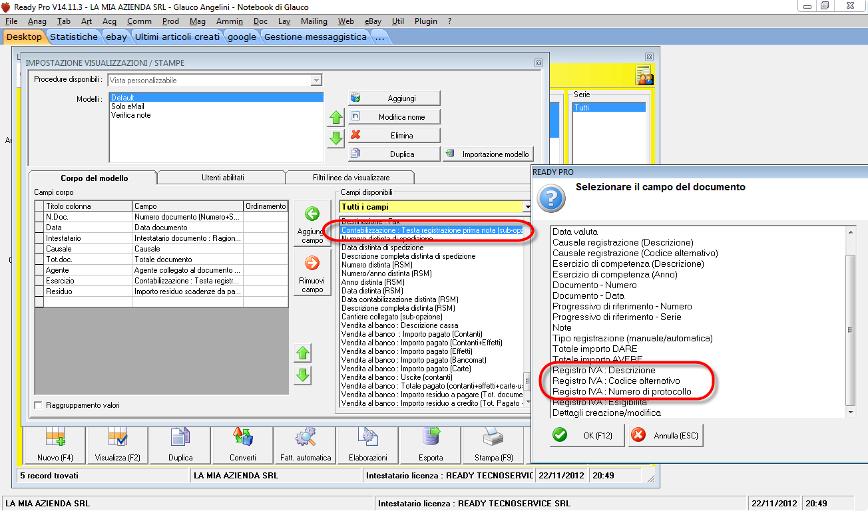This screenshot has width=868, height=511.
Task: Click the Titolo colonna column header
Action: 88,206
